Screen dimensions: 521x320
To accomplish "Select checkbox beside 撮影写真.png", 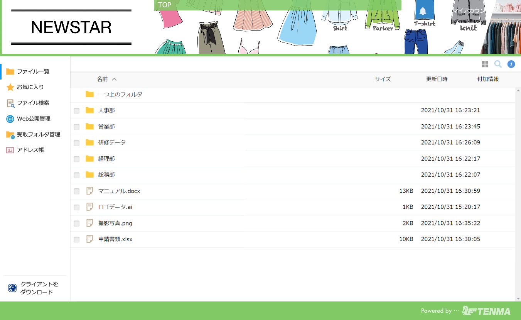I will point(77,223).
